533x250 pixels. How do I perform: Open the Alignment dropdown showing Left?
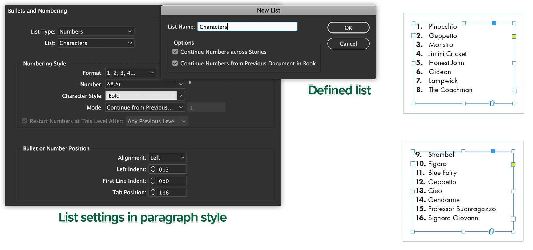pos(168,158)
